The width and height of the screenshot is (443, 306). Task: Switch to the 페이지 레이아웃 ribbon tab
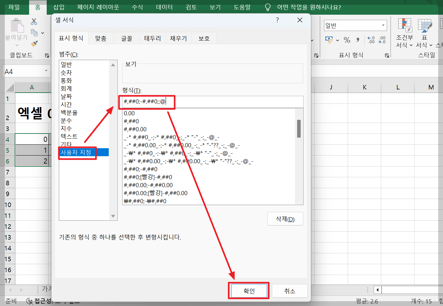[98, 7]
